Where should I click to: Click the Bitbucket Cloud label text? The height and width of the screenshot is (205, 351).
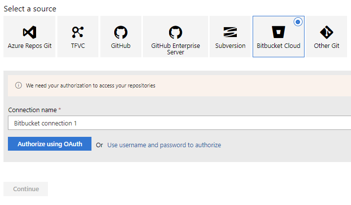coord(278,46)
